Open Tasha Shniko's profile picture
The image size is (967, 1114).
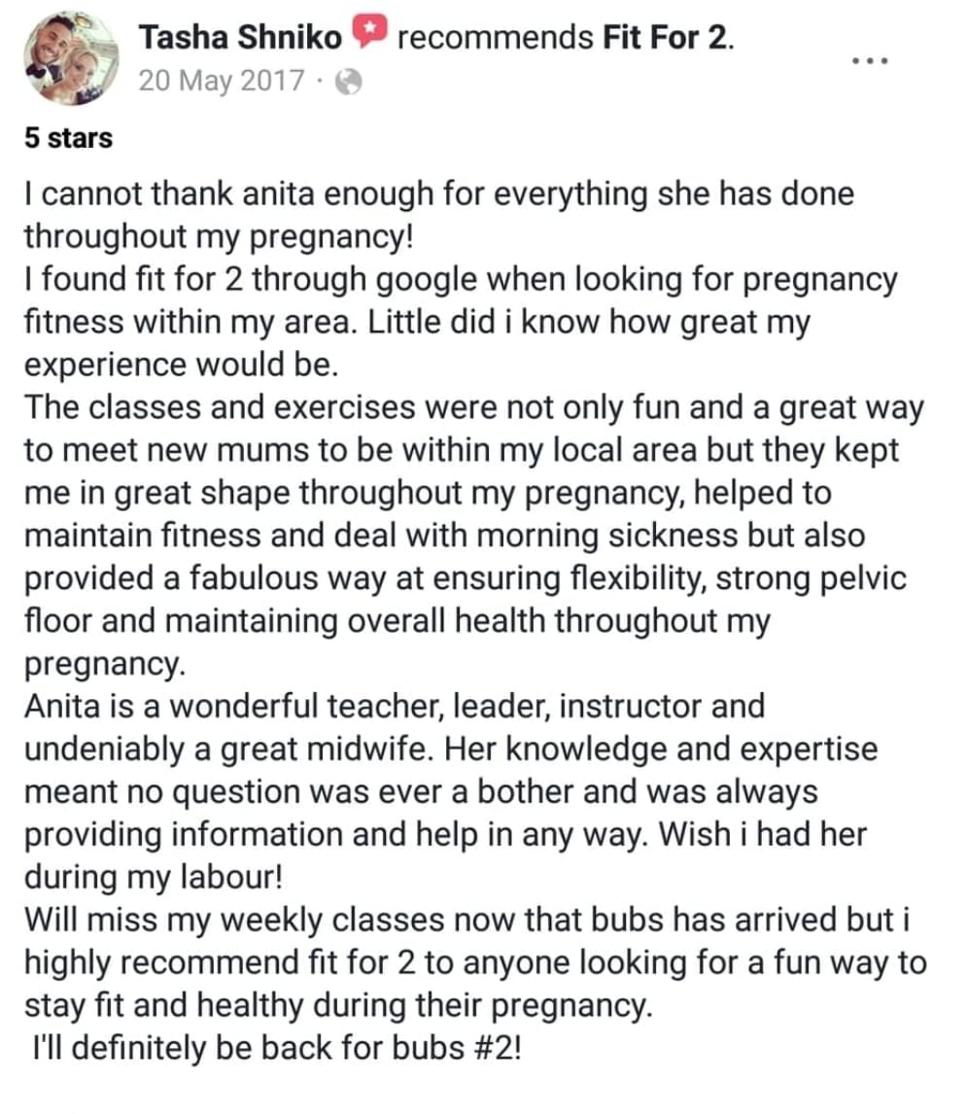click(70, 58)
